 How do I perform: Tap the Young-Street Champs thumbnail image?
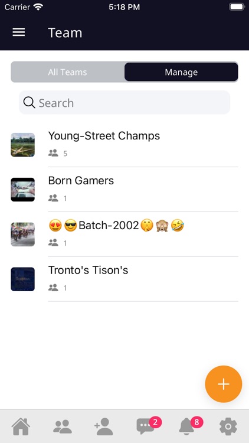click(23, 145)
